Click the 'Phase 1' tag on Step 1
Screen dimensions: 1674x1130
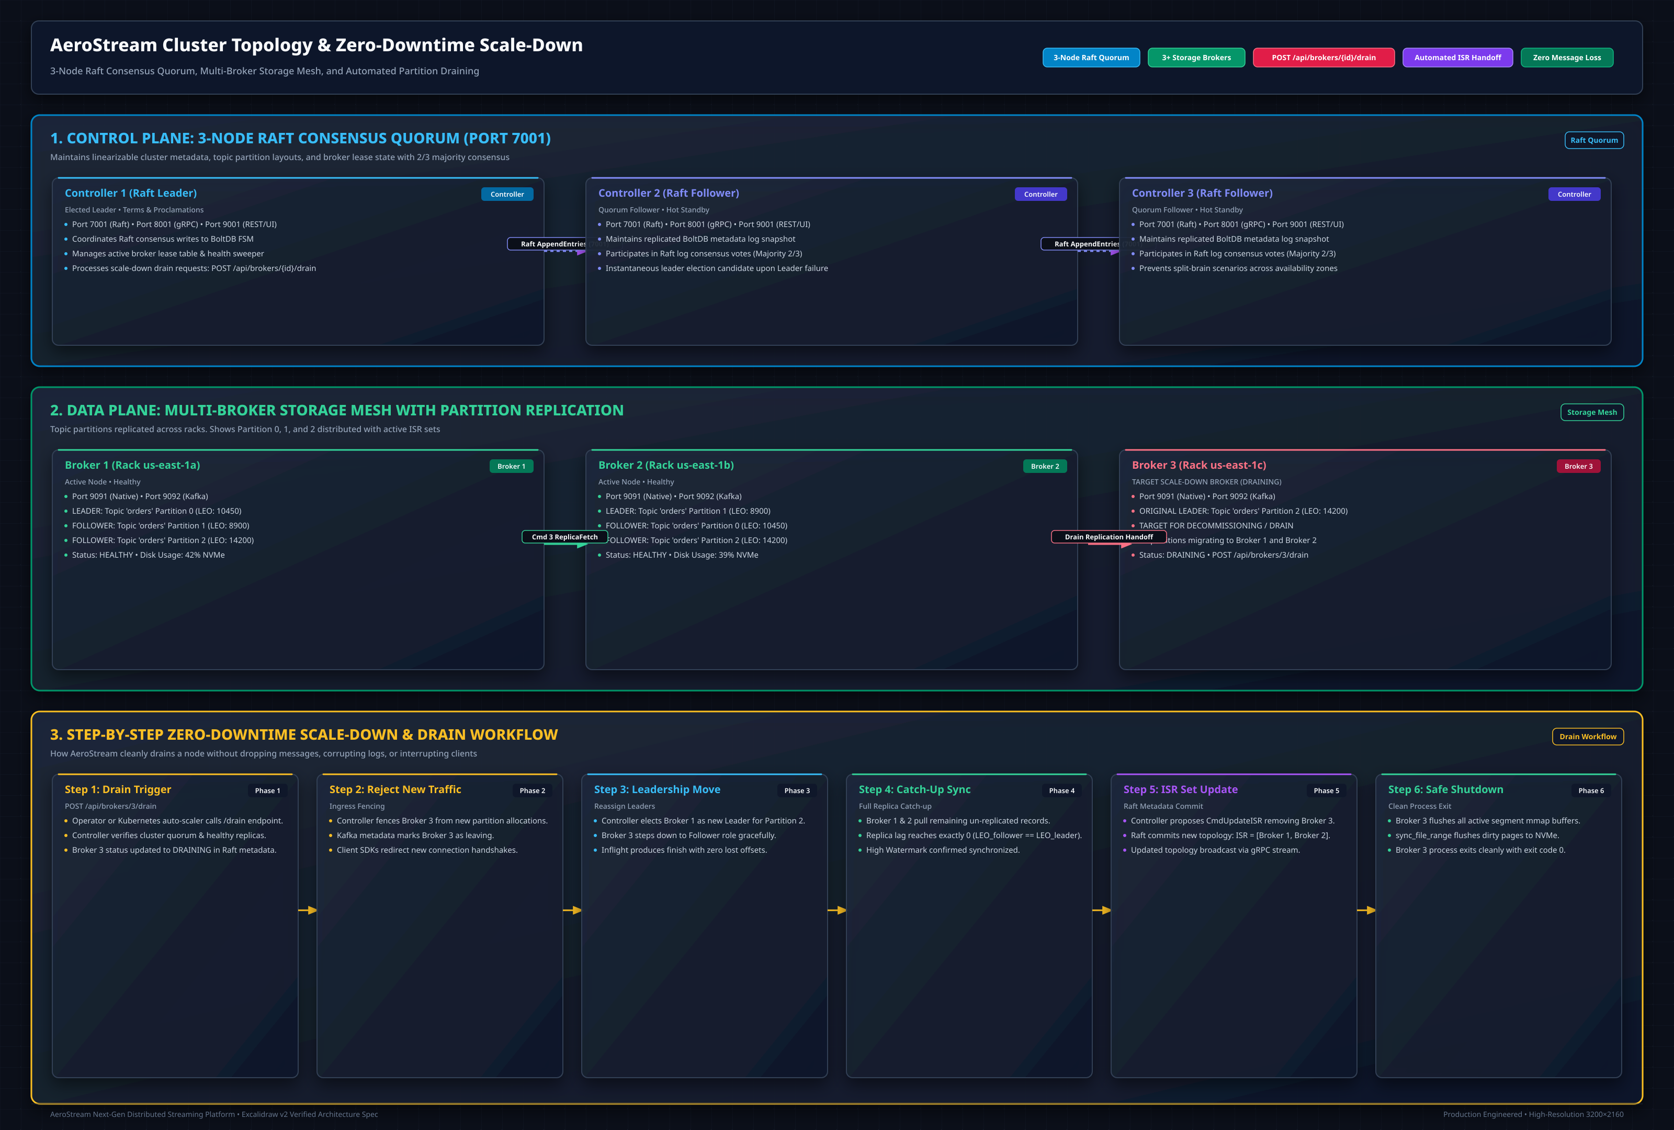(267, 790)
